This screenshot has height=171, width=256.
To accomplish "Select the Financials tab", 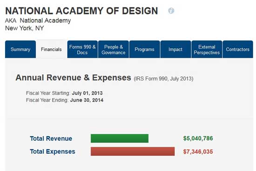I will pyautogui.click(x=51, y=49).
